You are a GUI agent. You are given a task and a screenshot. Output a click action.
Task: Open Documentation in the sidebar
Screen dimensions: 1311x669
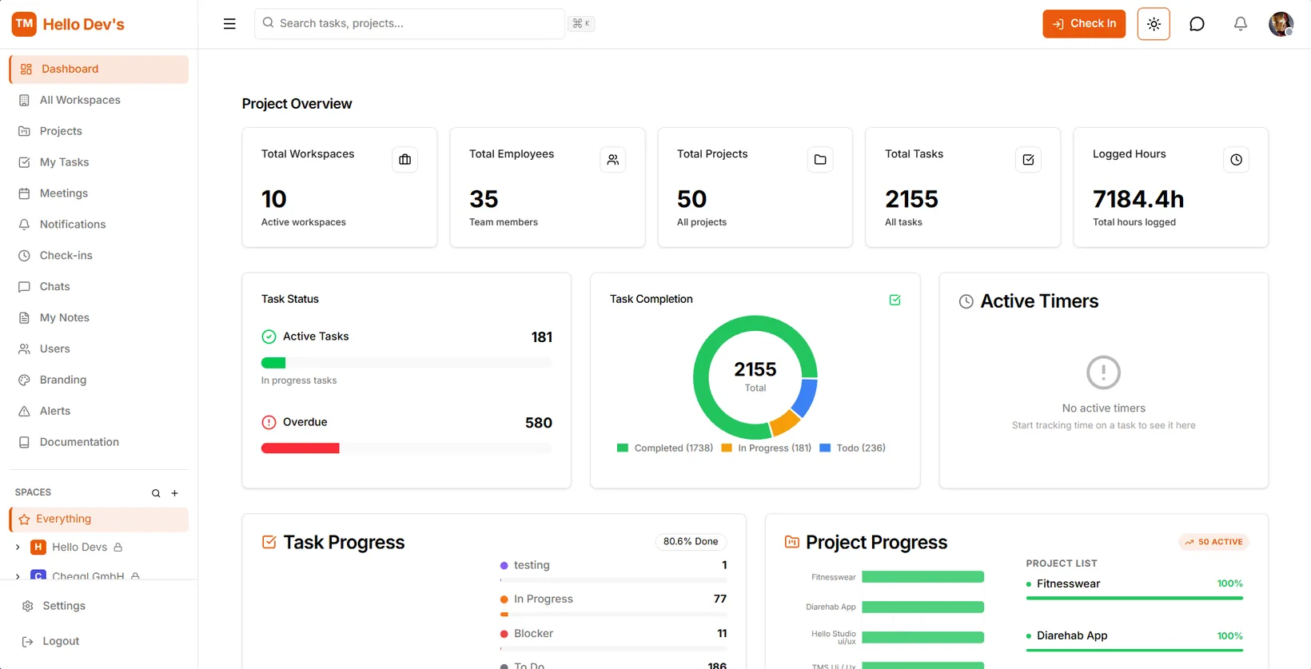click(x=99, y=442)
